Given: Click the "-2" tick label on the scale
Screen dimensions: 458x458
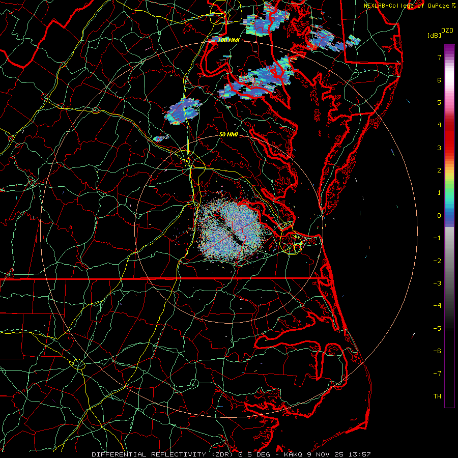Looking at the screenshot, I should pos(437,261).
